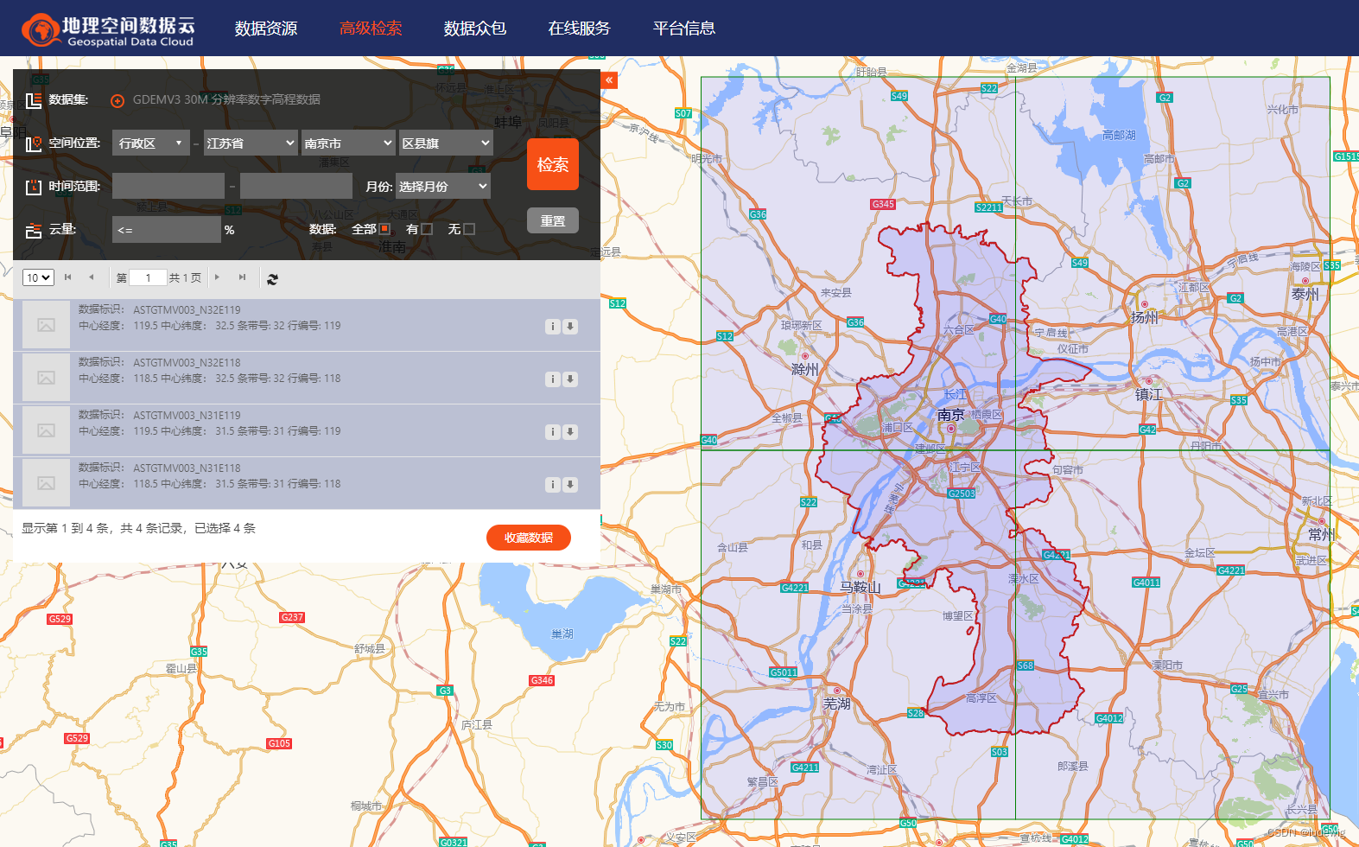Download ASTGTMV003_N31E119 data
The height and width of the screenshot is (847, 1359).
click(570, 432)
